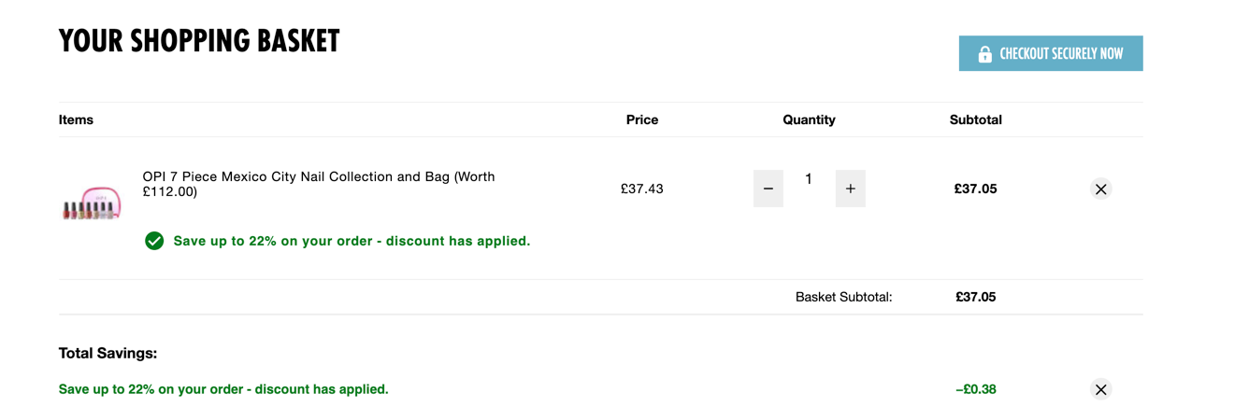The image size is (1249, 420).
Task: Click the savings amount −£0.38
Action: point(975,389)
